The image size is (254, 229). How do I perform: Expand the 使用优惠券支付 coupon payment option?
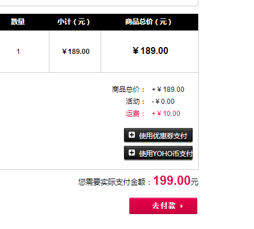pos(158,135)
